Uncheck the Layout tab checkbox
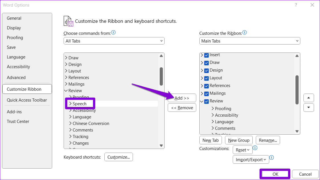Screen dimensions: 320x180 click(206, 78)
